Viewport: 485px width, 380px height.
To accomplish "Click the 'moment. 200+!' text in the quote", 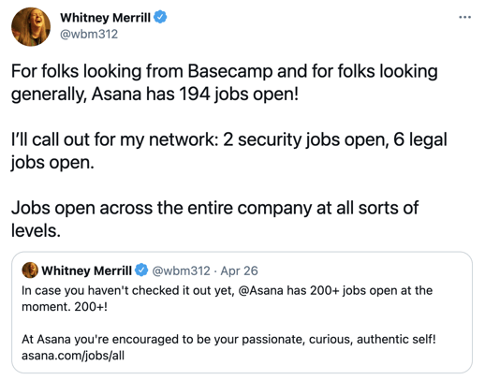I will click(x=65, y=307).
